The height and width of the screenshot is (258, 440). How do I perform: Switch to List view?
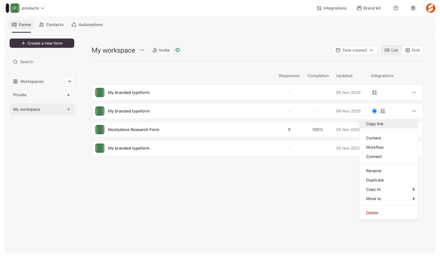pos(391,50)
